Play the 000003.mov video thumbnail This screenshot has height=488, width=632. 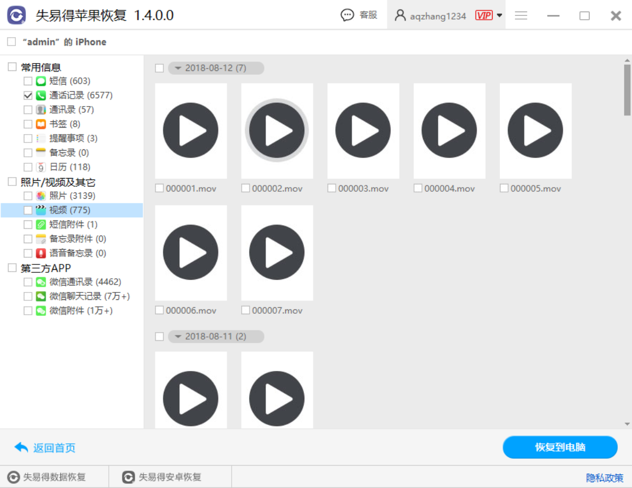pos(363,130)
